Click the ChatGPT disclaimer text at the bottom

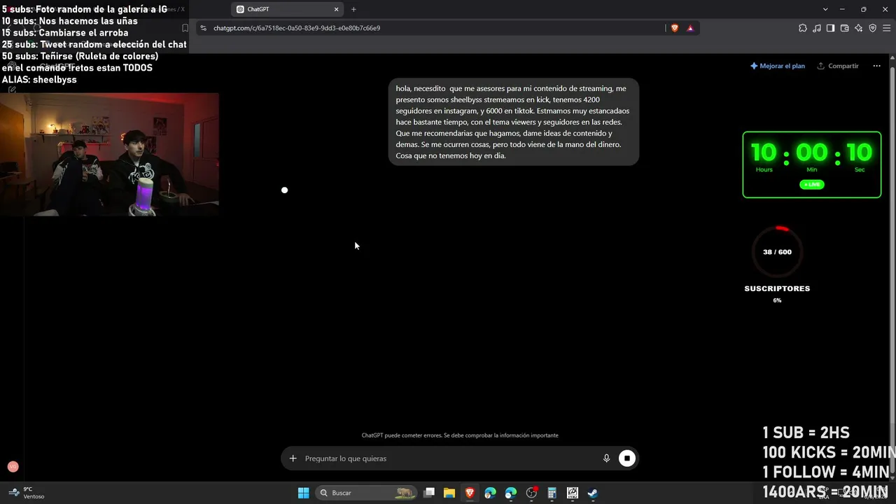tap(460, 435)
